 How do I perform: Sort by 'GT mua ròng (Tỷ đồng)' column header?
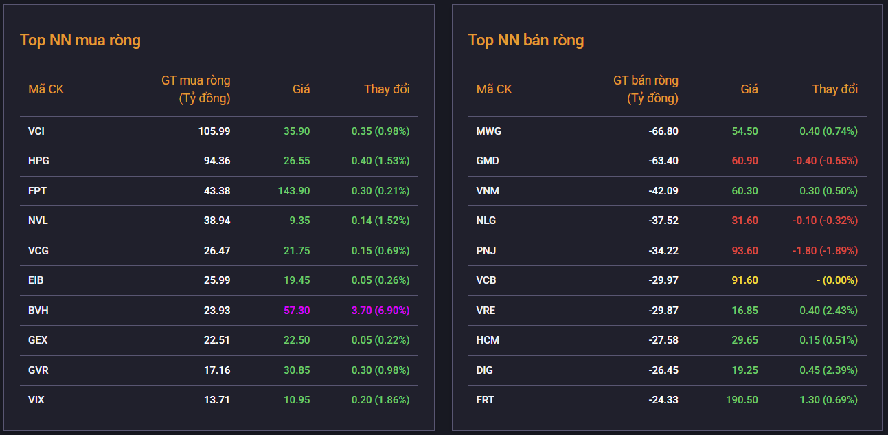[x=196, y=89]
